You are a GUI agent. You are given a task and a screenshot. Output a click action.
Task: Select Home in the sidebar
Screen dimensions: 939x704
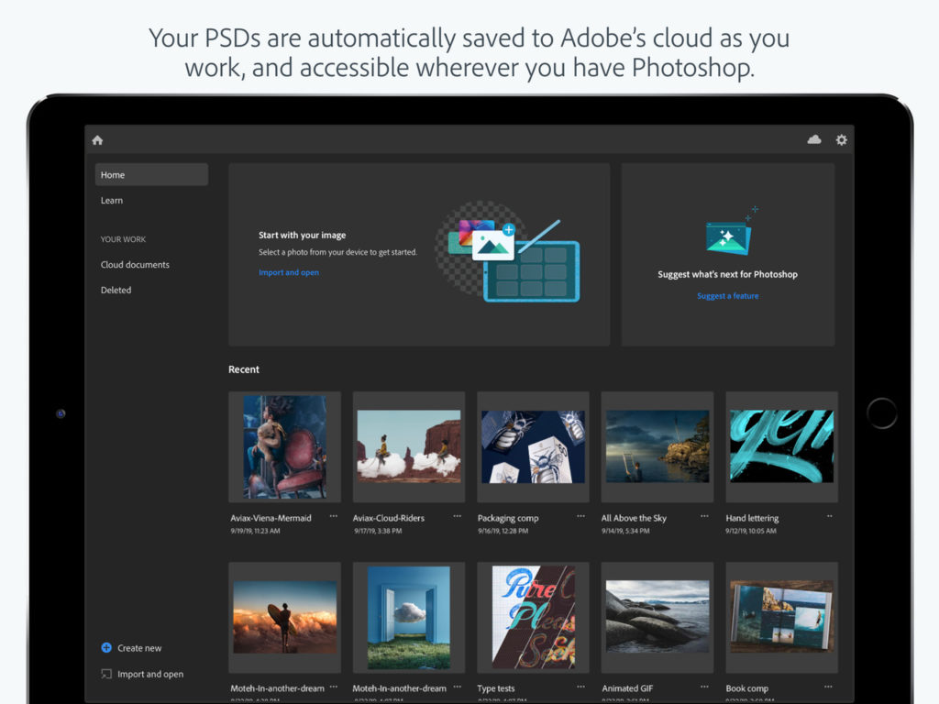(x=112, y=174)
